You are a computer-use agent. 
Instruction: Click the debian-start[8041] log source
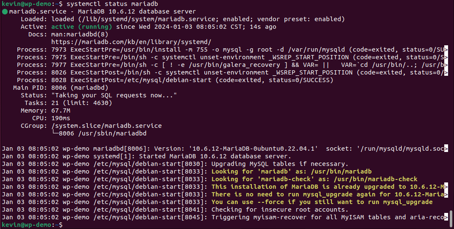[150, 210]
